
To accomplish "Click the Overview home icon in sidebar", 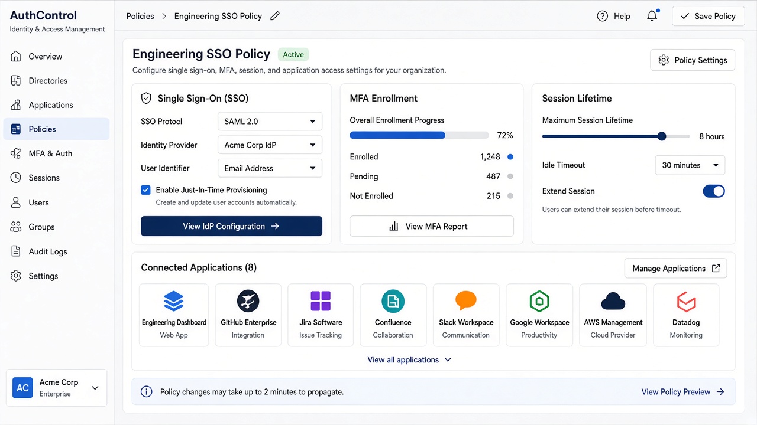I will [17, 57].
